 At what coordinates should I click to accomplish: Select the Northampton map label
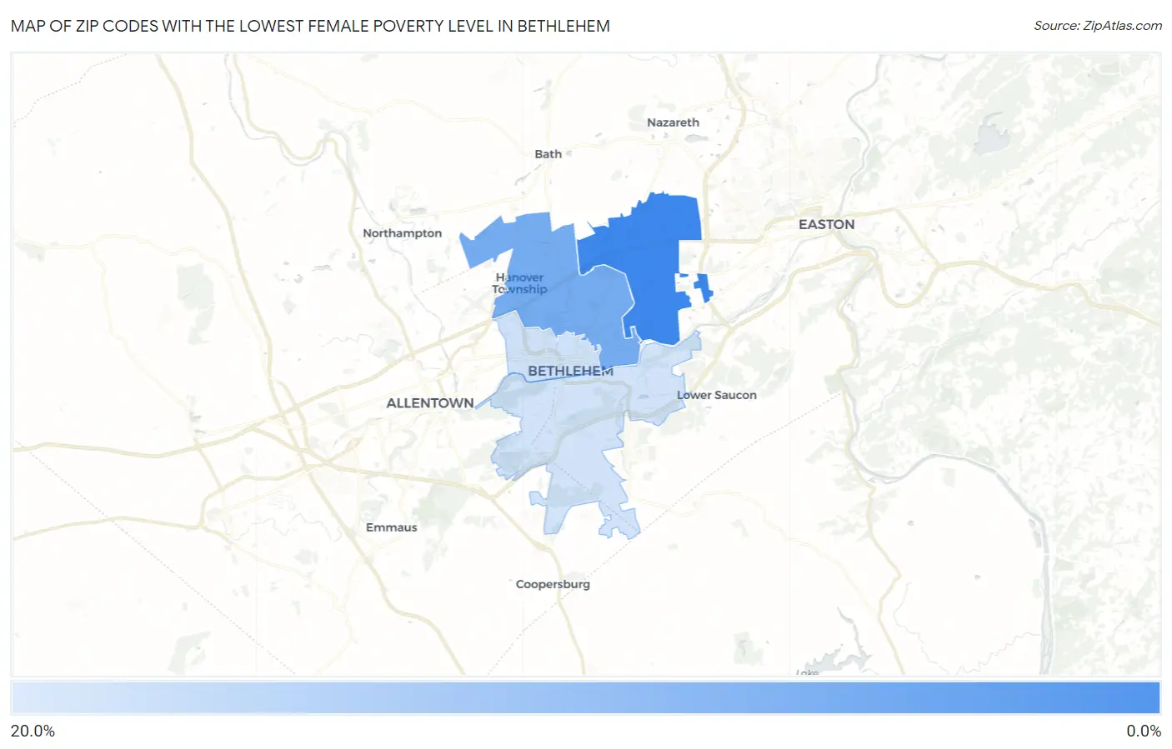[x=402, y=233]
